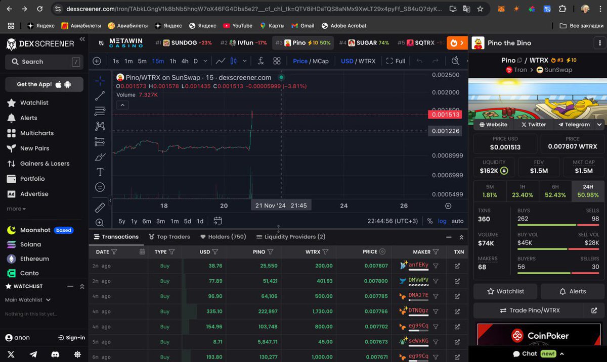Filter by maker DMVWPV funnel icon
This screenshot has height=362, width=607.
point(436,281)
